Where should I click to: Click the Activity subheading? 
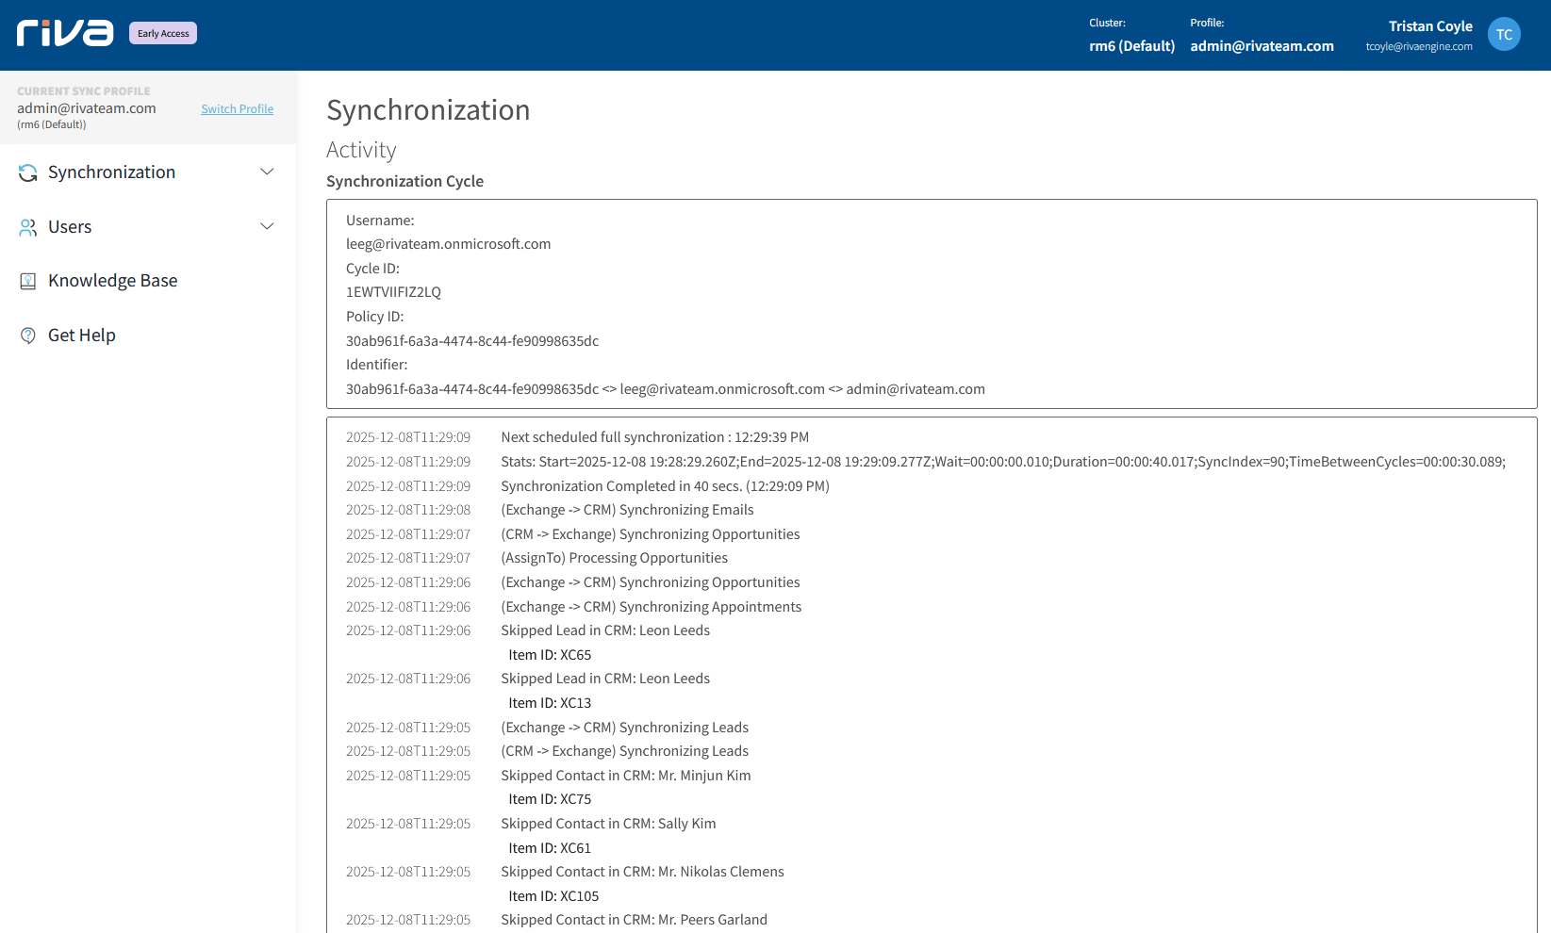361,150
